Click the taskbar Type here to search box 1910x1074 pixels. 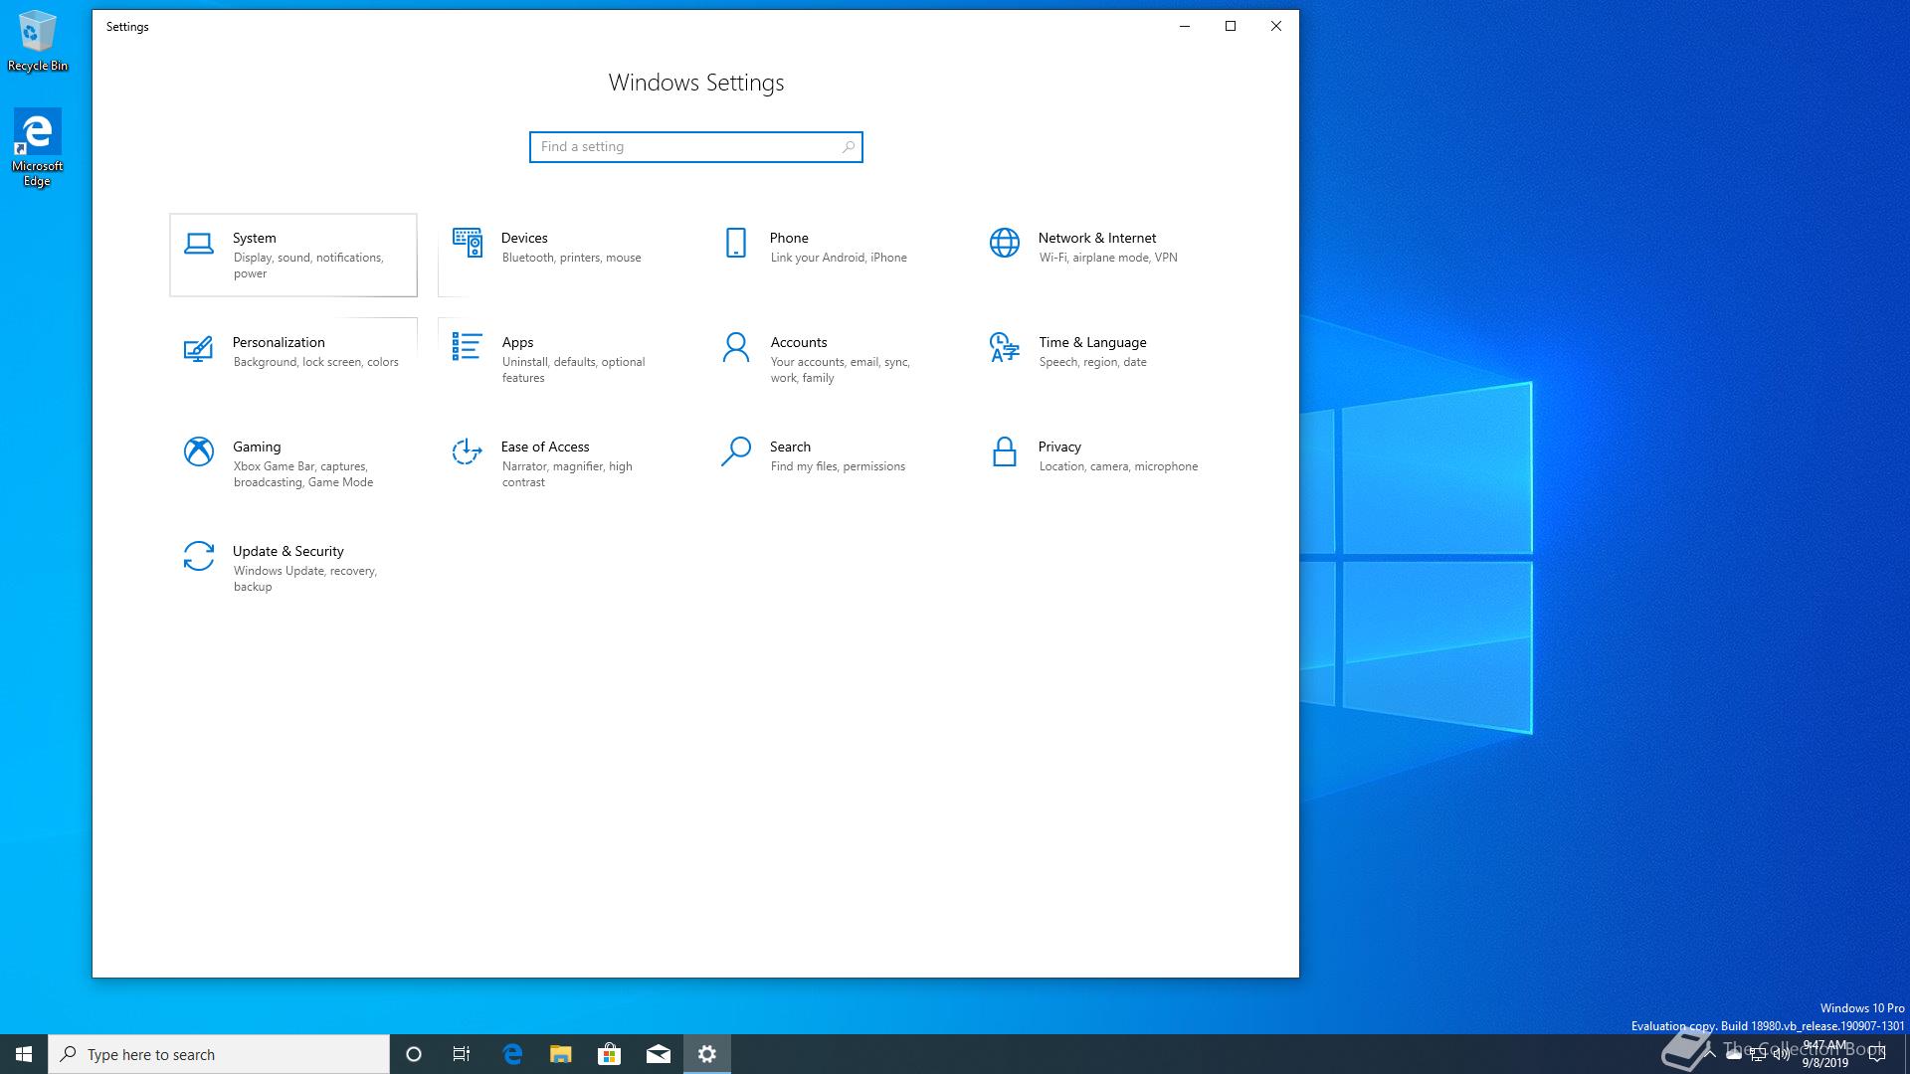click(219, 1054)
